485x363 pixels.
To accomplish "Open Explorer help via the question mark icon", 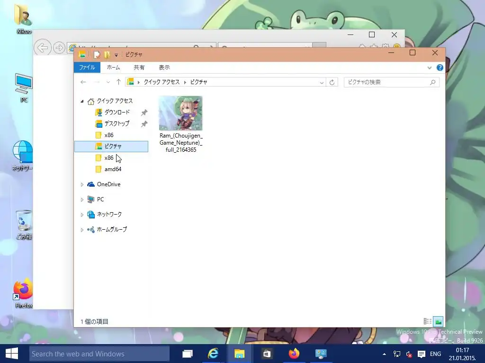I will tap(440, 68).
